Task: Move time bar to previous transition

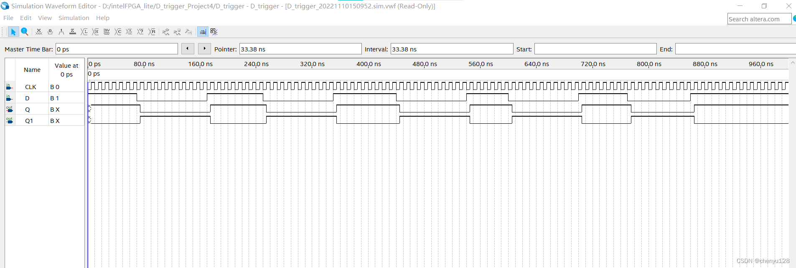Action: click(x=188, y=48)
